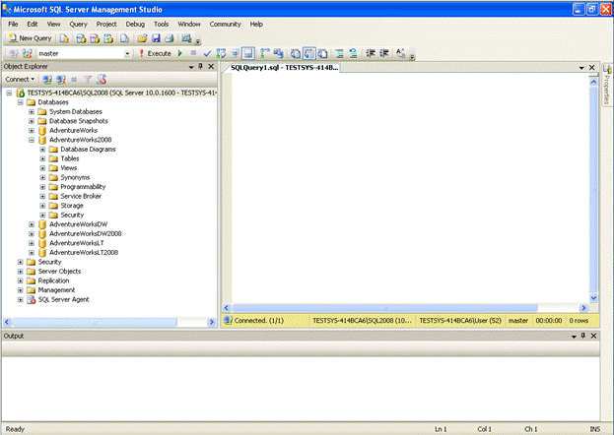Execute the query
The image size is (614, 435).
click(155, 53)
